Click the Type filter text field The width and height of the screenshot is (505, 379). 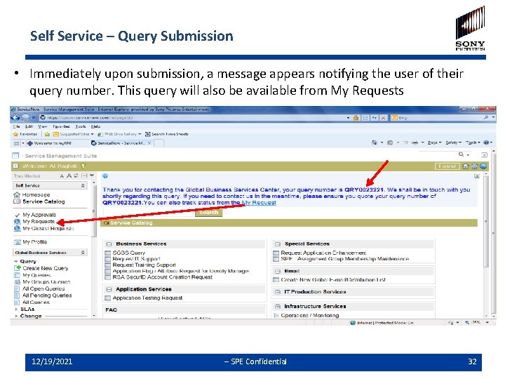point(35,176)
